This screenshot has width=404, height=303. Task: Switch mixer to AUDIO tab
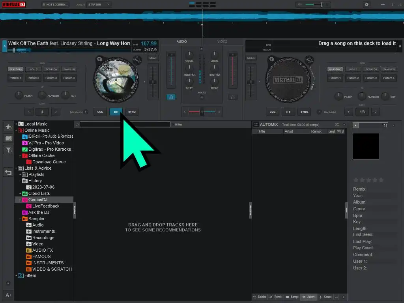(x=181, y=41)
